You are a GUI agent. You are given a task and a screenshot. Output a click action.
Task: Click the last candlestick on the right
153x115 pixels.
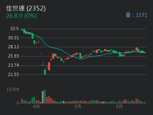click(145, 52)
